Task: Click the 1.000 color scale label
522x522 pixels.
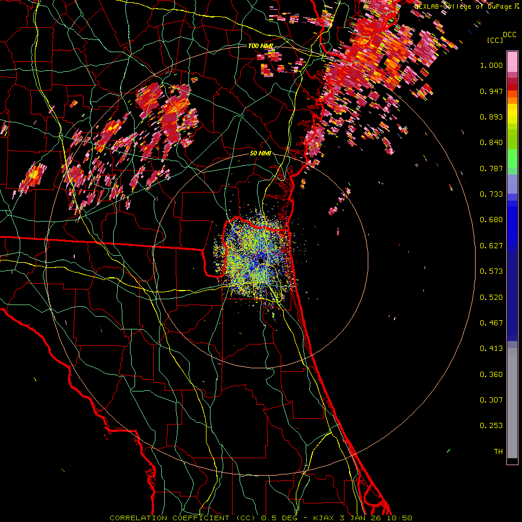Action: click(491, 65)
